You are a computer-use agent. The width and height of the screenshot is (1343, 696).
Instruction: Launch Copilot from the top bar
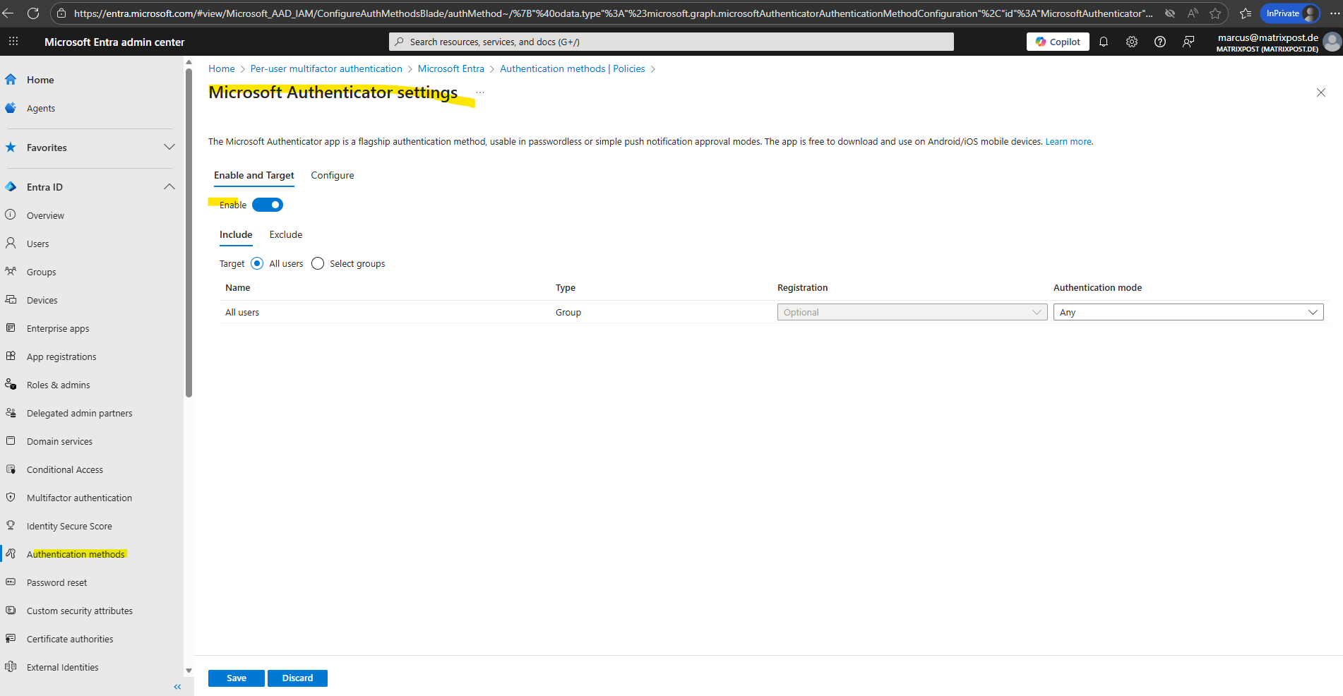(1057, 41)
